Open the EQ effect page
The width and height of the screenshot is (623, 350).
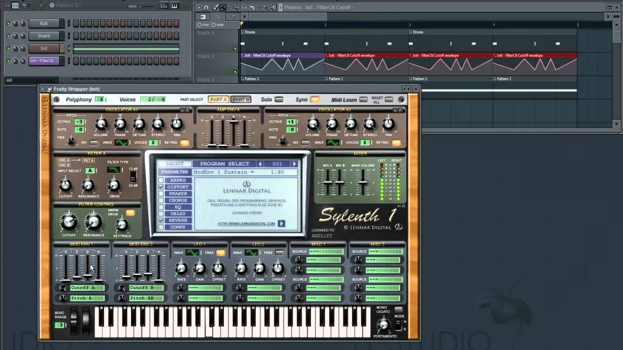pos(178,207)
